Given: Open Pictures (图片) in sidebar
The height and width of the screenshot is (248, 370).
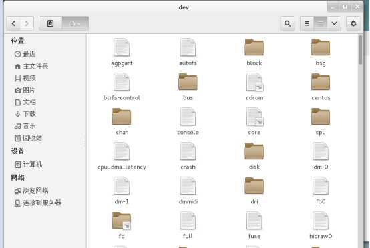Looking at the screenshot, I should coord(25,90).
